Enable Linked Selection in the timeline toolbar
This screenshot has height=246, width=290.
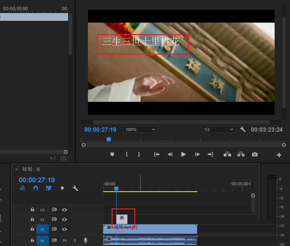49,188
